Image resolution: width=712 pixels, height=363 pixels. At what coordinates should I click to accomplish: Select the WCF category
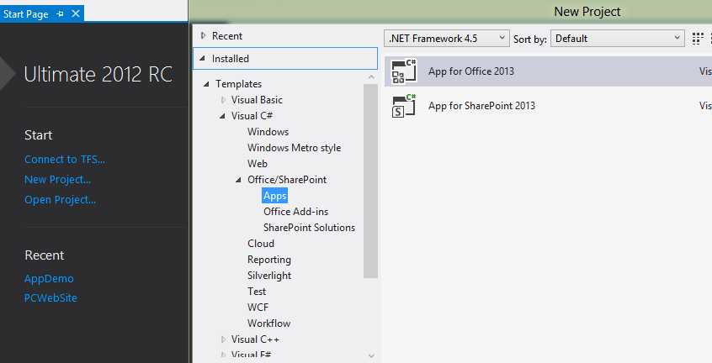pos(258,308)
